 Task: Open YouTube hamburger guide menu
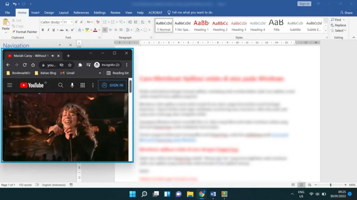[9, 85]
